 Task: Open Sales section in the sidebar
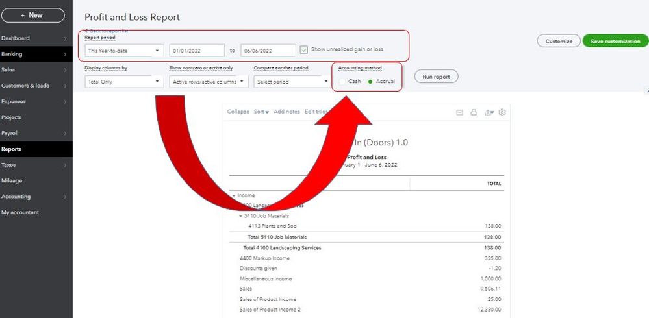pos(8,70)
